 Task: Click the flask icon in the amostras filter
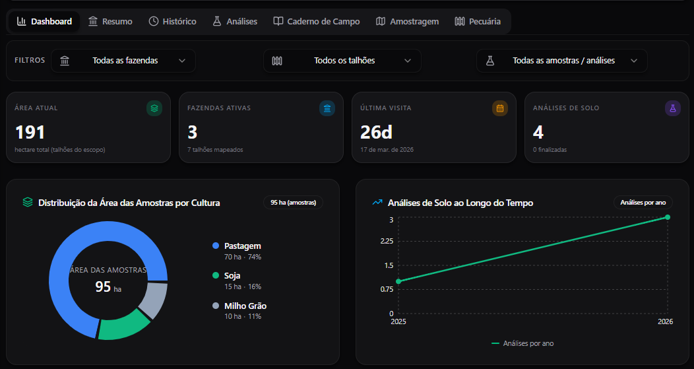tap(490, 61)
